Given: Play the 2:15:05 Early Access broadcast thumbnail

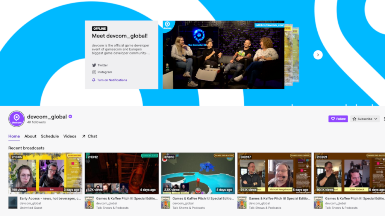Looking at the screenshot, I should click(45, 173).
